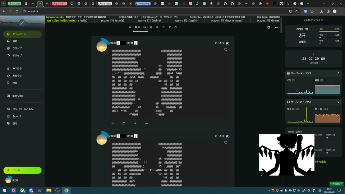This screenshot has height=194, width=345.
Task: Copy the first note's code block
Action: pyautogui.click(x=226, y=49)
